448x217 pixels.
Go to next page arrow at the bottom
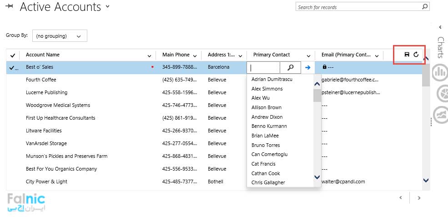[419, 198]
